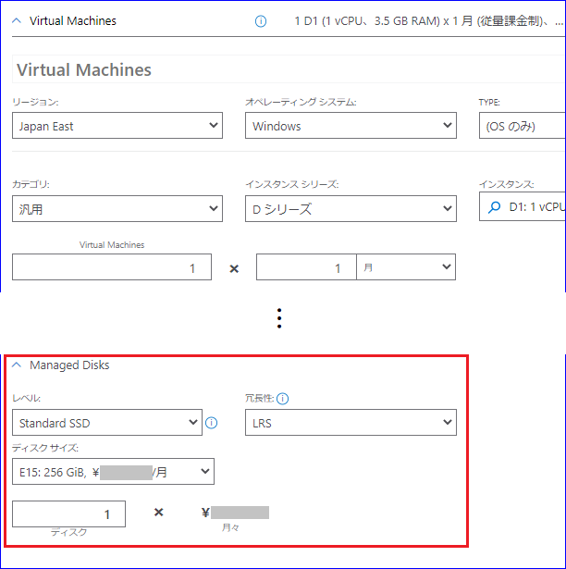Click the info icon next to 冗長性 label
Viewport: 566px width, 569px height.
click(282, 399)
